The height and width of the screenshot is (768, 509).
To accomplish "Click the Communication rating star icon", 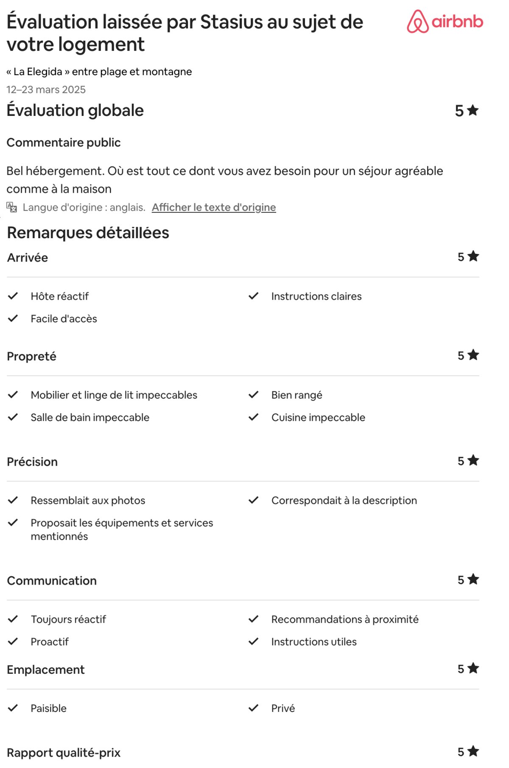I will pyautogui.click(x=473, y=580).
